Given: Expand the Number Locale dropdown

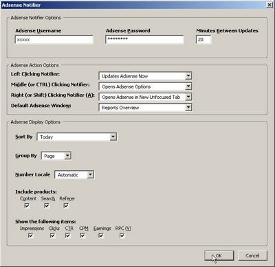Looking at the screenshot, I should click(74, 175).
